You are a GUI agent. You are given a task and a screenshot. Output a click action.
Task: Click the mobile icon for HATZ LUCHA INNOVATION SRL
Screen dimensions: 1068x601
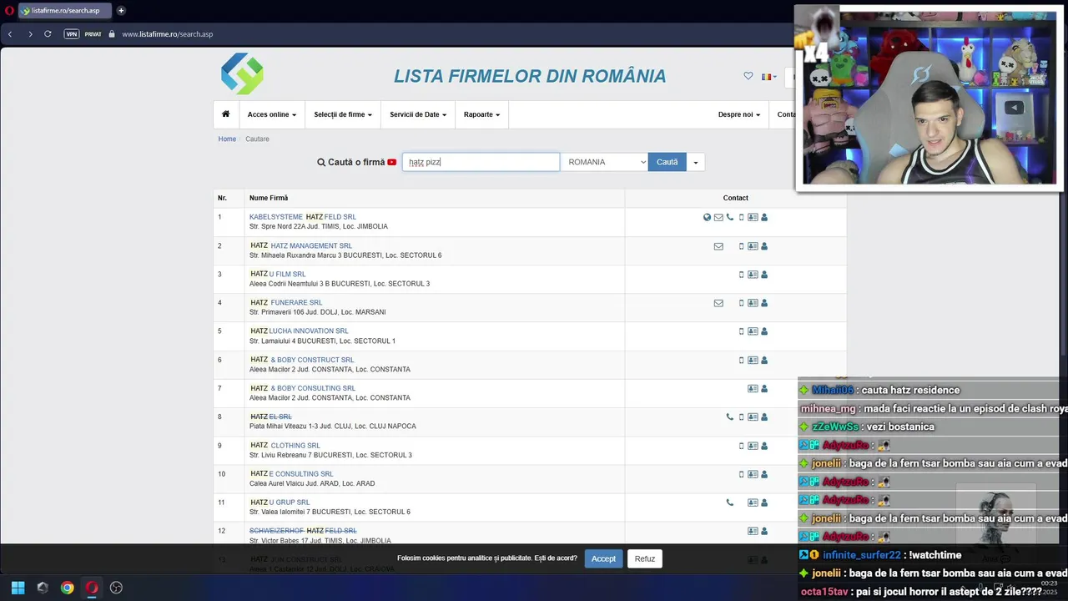coord(741,331)
